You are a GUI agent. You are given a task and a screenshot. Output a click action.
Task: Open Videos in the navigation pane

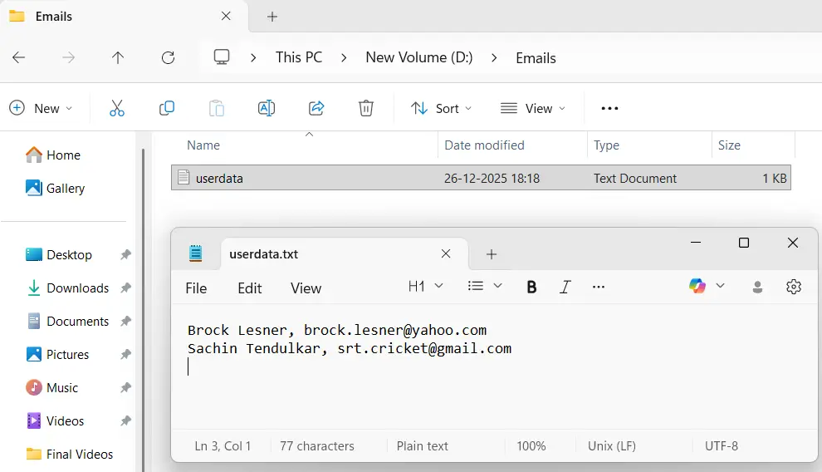point(55,420)
